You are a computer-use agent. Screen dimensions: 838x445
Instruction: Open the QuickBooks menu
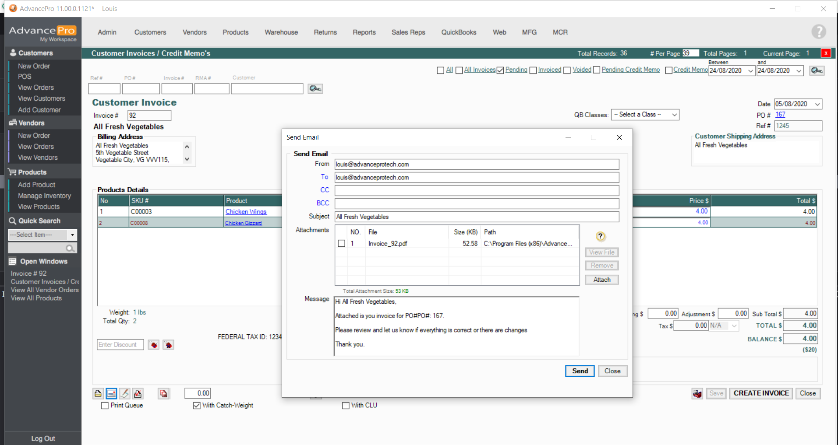458,32
